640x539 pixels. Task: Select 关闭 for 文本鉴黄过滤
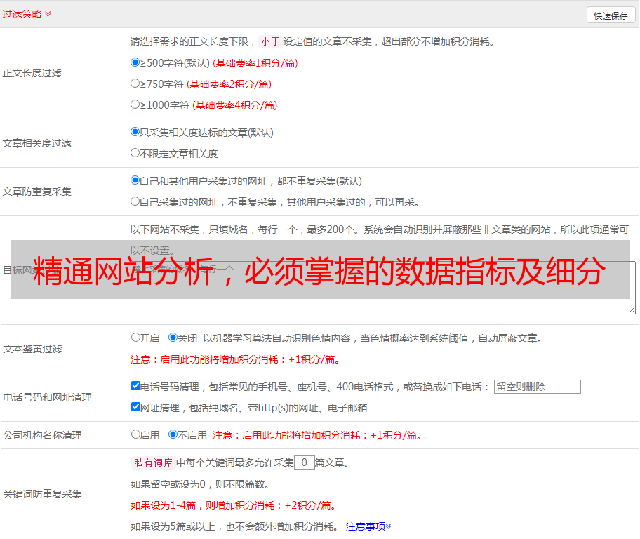(x=173, y=338)
